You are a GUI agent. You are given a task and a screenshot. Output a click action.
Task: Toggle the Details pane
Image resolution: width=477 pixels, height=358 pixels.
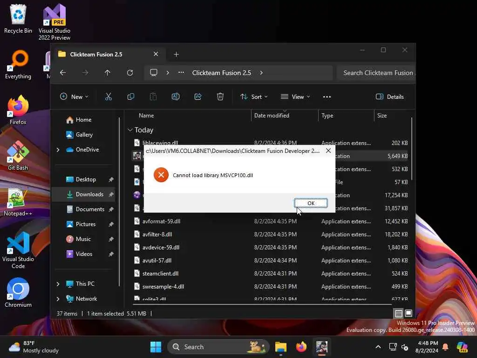click(390, 97)
